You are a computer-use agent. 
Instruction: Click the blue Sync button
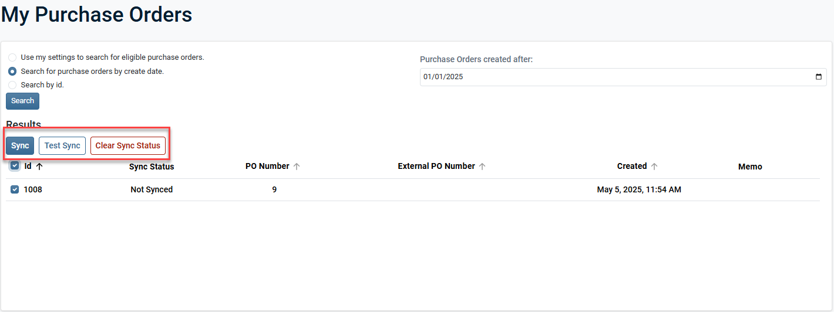tap(20, 146)
